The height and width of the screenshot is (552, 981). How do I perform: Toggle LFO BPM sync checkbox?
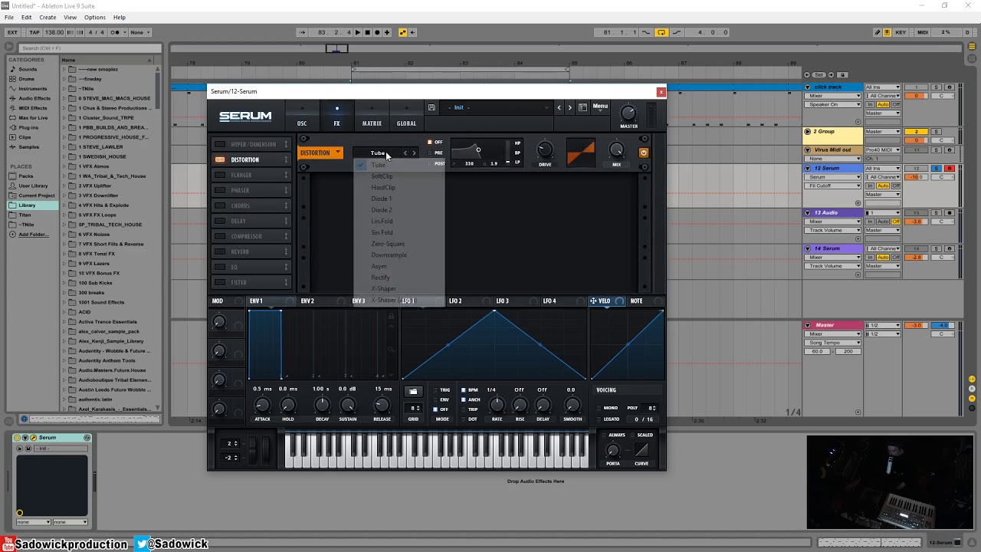463,390
